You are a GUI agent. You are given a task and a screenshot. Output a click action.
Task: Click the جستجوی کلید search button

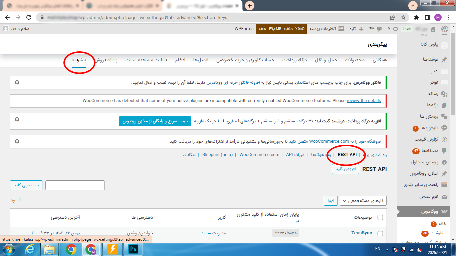point(26,185)
